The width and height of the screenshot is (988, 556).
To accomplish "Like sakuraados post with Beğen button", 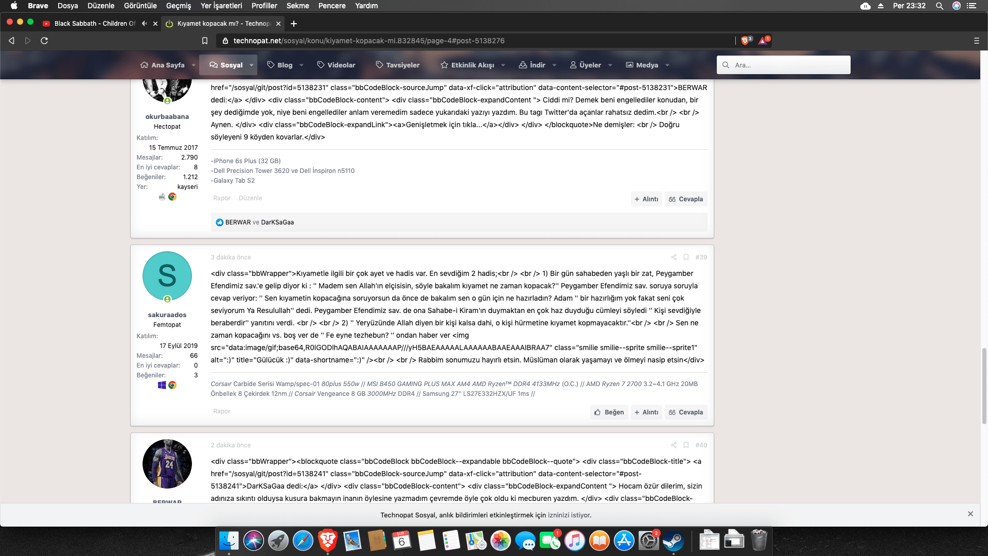I will (x=609, y=412).
